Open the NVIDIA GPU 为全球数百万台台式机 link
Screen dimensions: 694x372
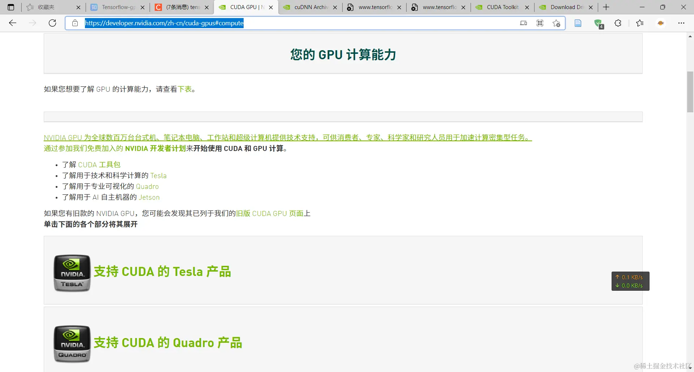(x=288, y=138)
